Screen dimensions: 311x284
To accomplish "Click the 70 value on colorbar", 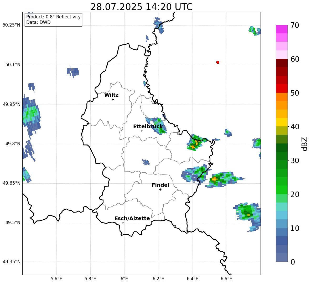I will pos(294,25).
